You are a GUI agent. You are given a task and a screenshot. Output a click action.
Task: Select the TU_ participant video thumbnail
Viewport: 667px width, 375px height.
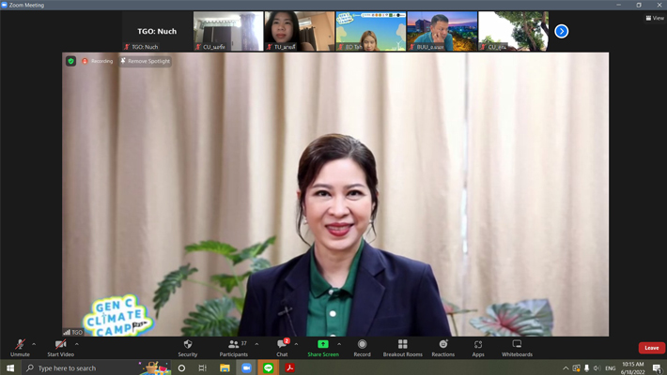tap(300, 31)
